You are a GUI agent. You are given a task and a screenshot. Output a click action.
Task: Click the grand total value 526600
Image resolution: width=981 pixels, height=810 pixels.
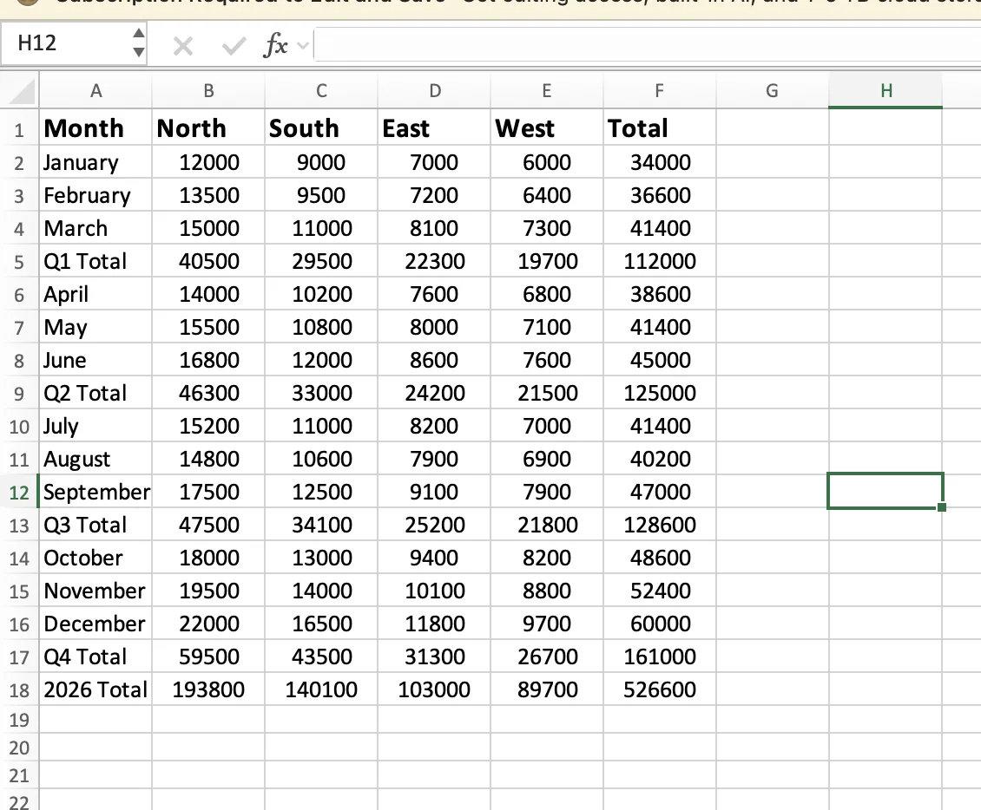660,690
